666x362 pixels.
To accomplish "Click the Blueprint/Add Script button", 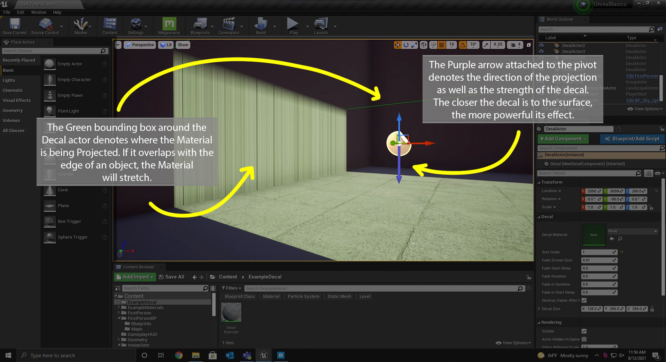I will point(633,139).
